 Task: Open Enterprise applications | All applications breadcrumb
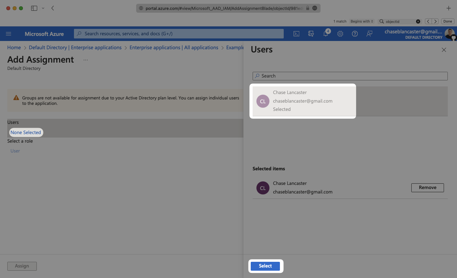click(x=174, y=48)
